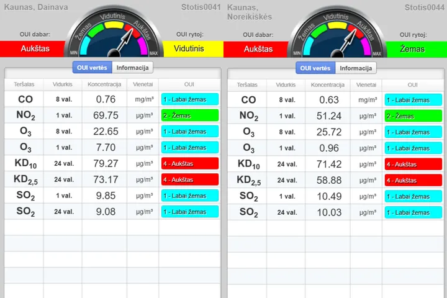Click the Stotis0041 station label

pos(201,7)
